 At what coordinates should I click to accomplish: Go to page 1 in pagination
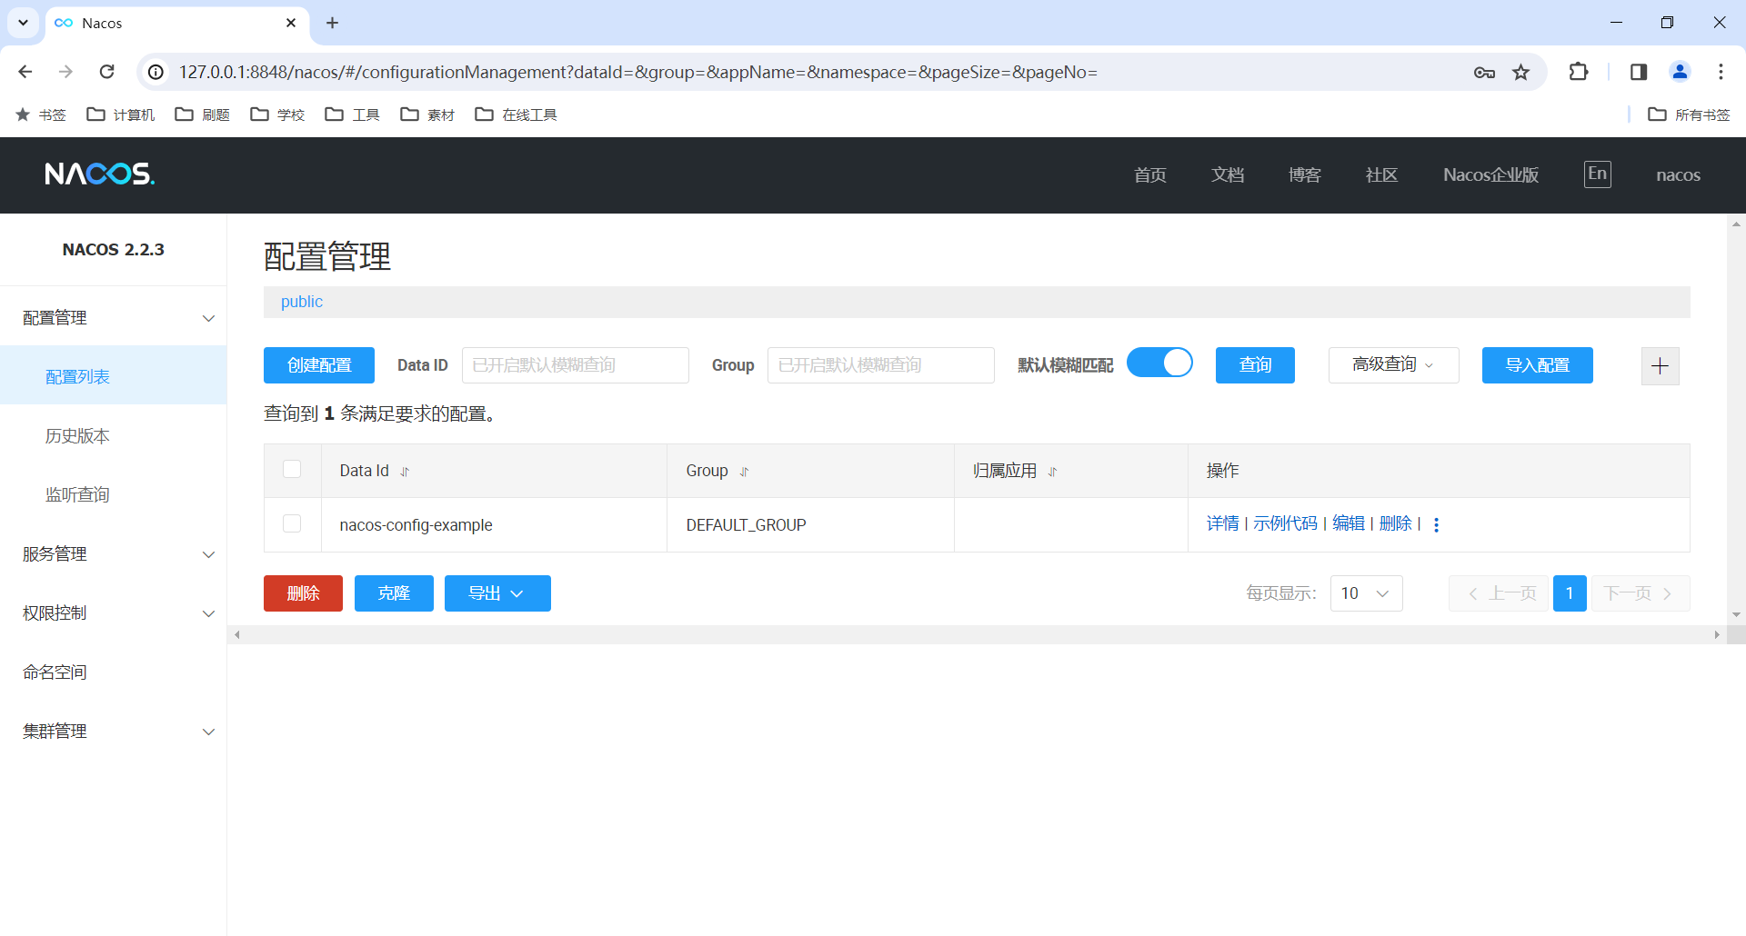[x=1570, y=593]
